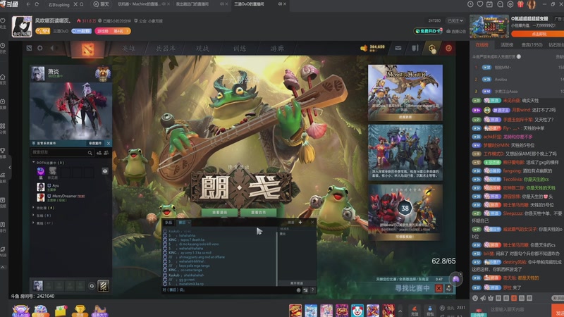564x317 pixels.
Task: Open the game ranking 第4名 badge arrow
Action: (127, 31)
